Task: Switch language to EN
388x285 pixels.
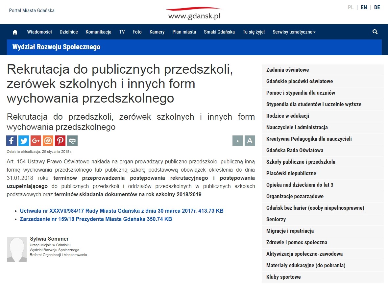Action: [364, 8]
